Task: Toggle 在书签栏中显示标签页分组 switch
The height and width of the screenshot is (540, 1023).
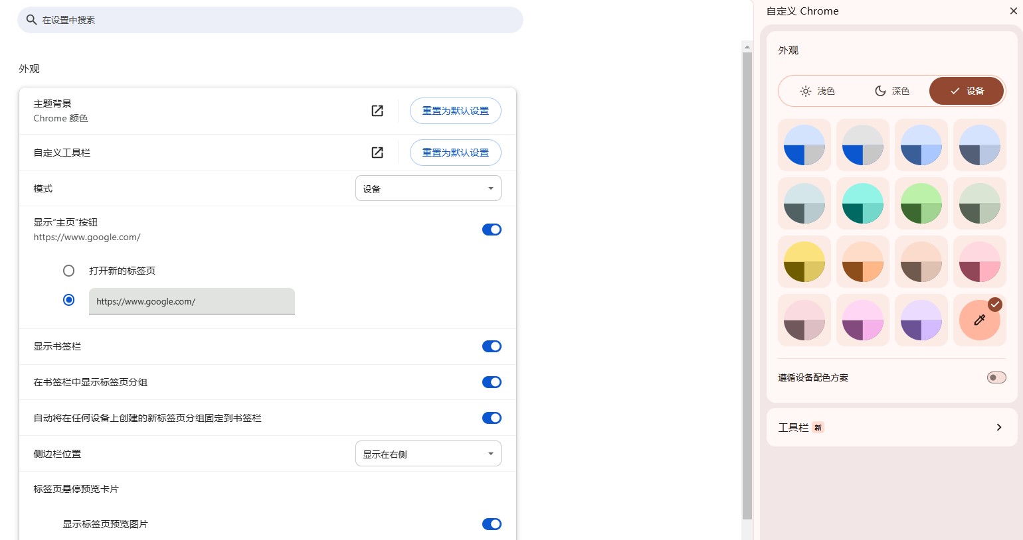Action: (x=492, y=382)
